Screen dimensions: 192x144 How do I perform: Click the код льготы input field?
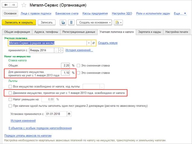tap(91, 87)
